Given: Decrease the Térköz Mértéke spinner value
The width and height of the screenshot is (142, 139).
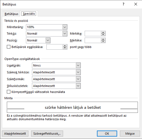Looking at the screenshot, I should pyautogui.click(x=103, y=35).
